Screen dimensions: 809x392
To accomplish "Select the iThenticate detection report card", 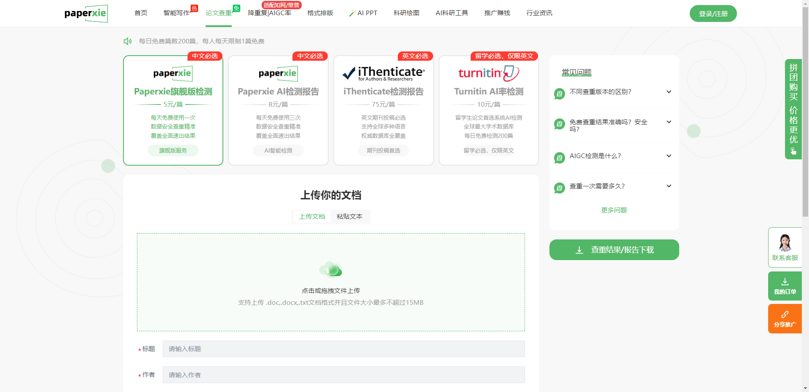I will (383, 110).
